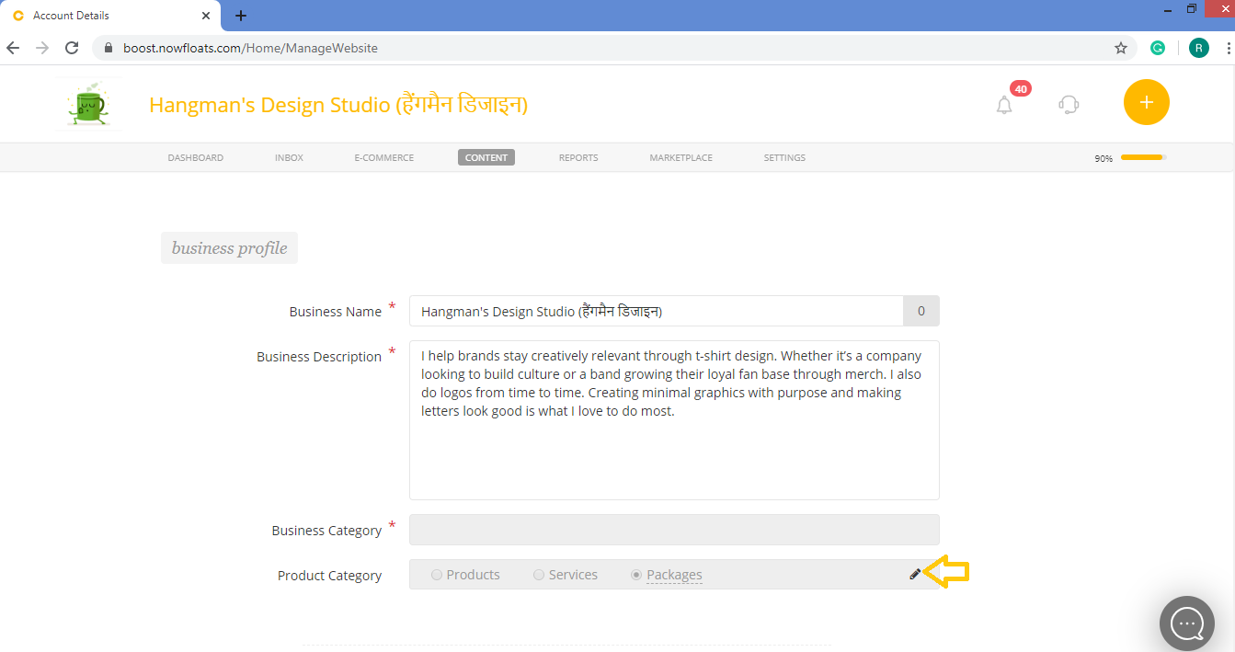Click the 90% completion text
Viewport: 1235px width, 652px height.
(x=1103, y=158)
